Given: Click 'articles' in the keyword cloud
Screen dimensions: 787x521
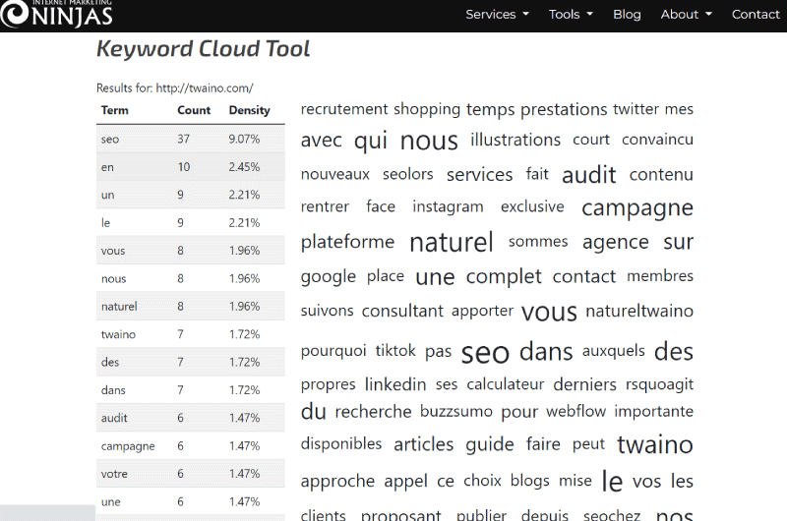Looking at the screenshot, I should (424, 444).
